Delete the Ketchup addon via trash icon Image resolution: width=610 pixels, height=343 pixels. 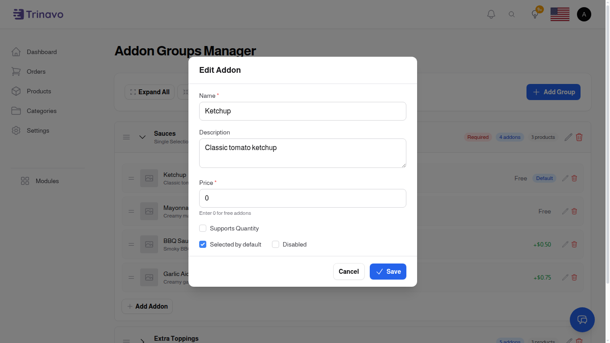(574, 178)
